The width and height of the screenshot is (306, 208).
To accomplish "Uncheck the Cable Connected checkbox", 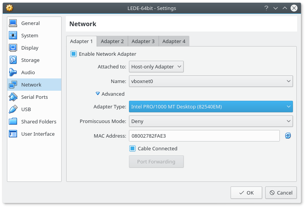I will tap(132, 148).
